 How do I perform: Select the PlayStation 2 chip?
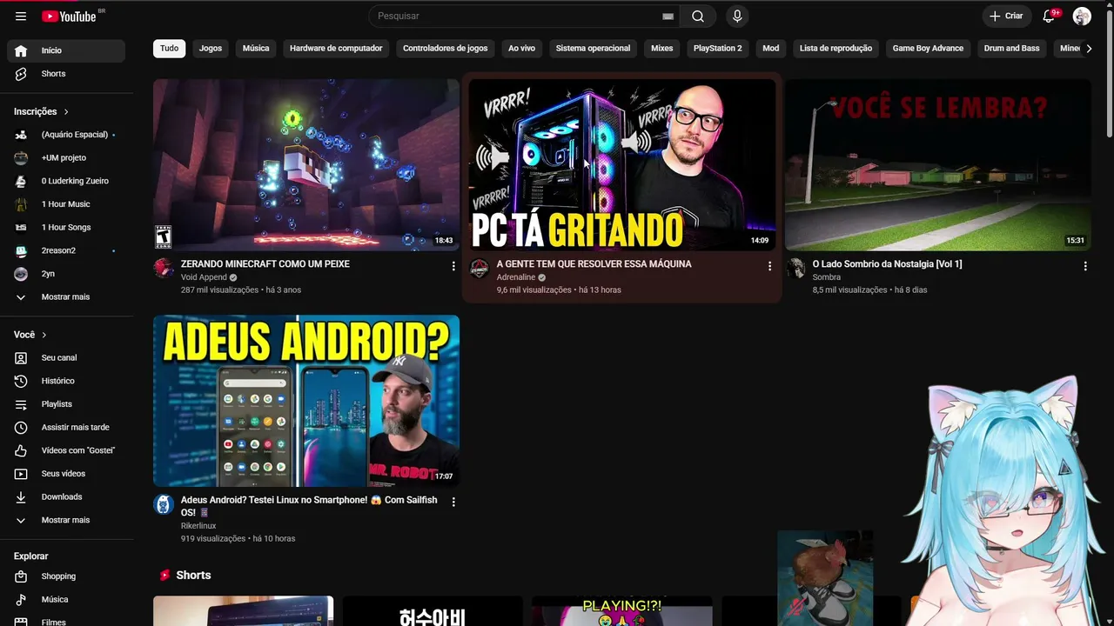718,49
